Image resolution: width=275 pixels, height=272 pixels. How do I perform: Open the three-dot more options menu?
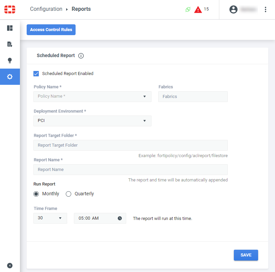266,9
